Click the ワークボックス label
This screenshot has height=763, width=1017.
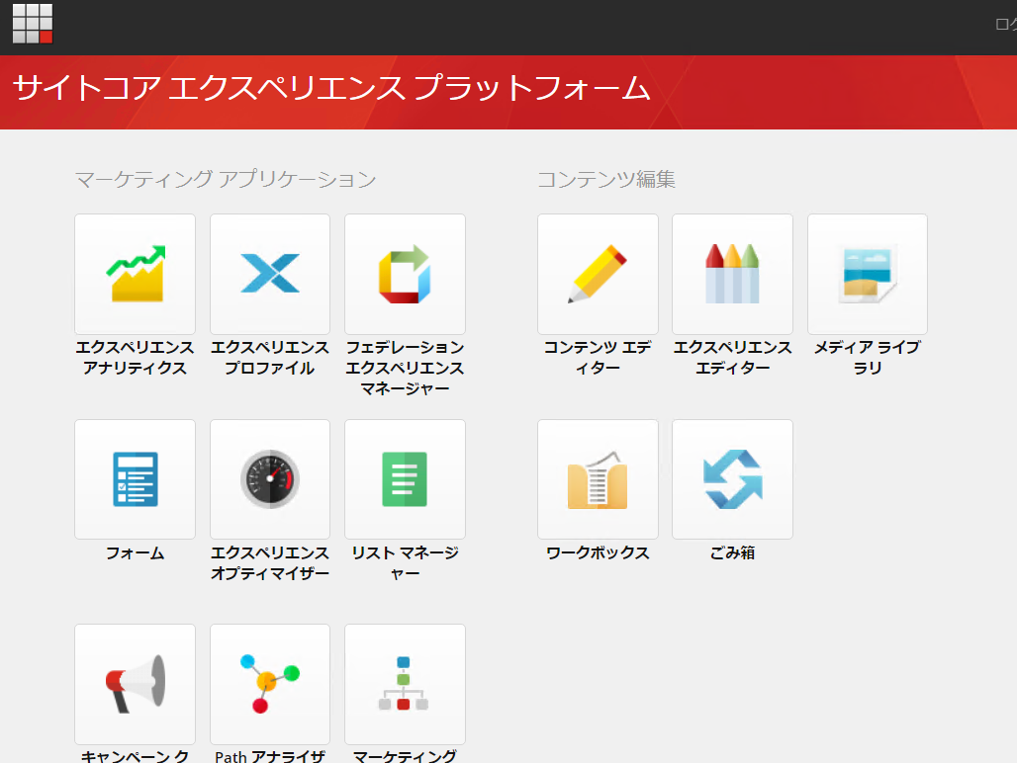click(x=598, y=552)
